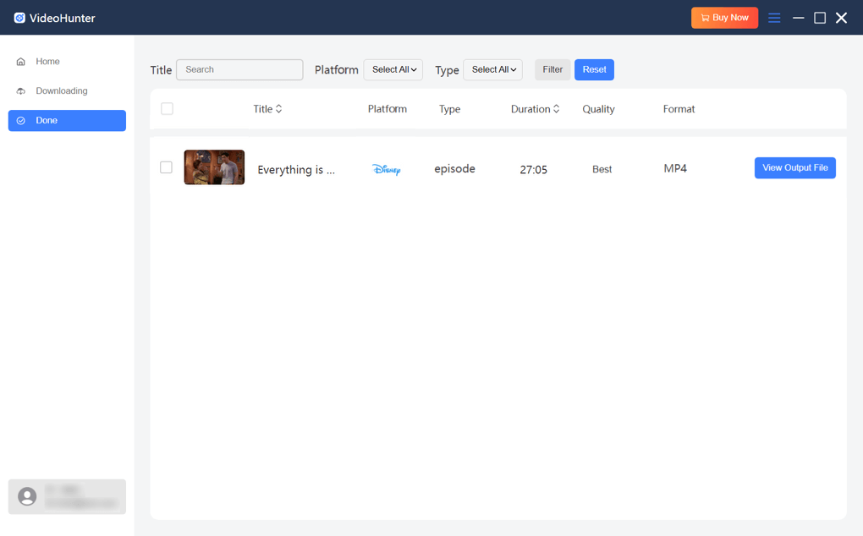Click the Done checkmark icon
The image size is (863, 536).
tap(21, 120)
